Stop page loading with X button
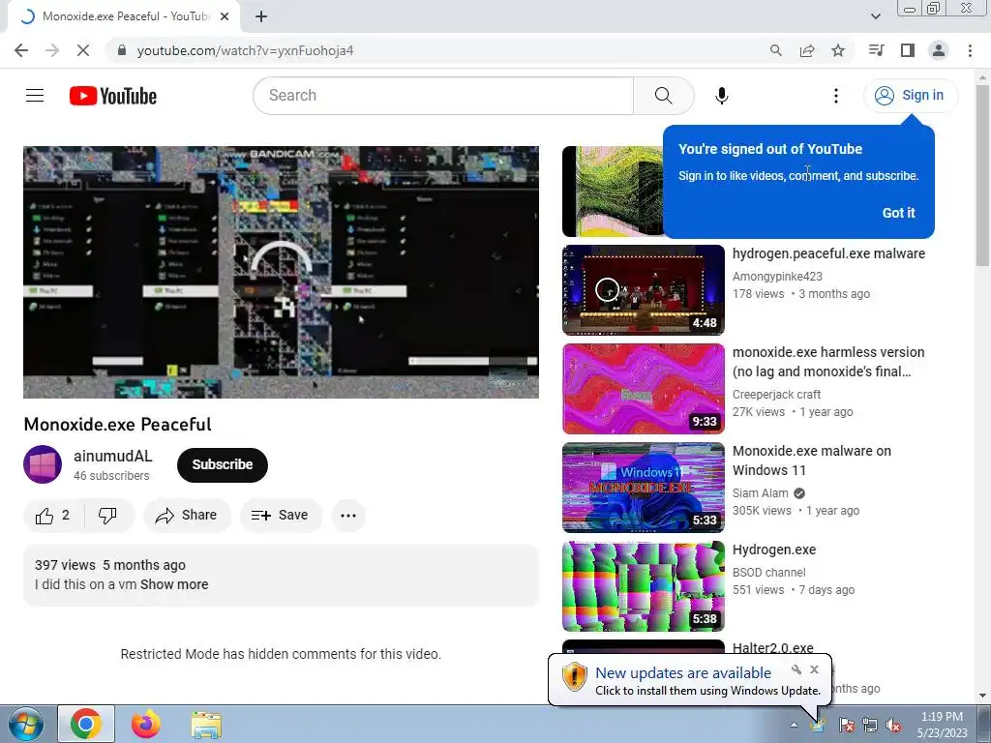Viewport: 991px width, 743px height. coord(83,50)
